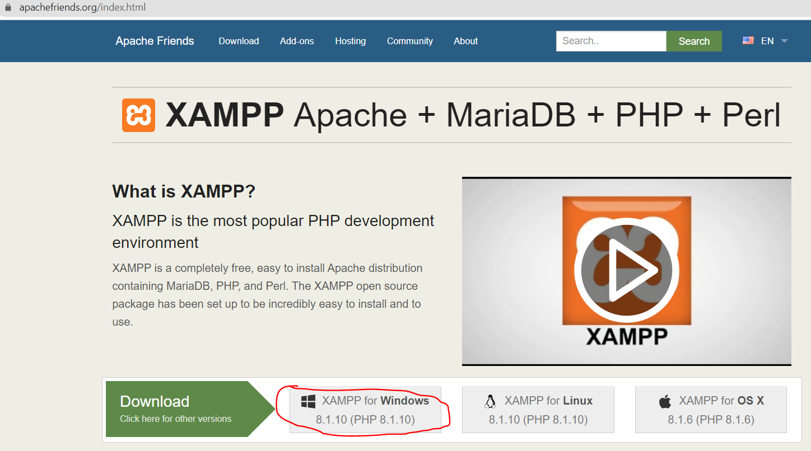Click the lock icon in address bar
This screenshot has width=811, height=451.
8,8
